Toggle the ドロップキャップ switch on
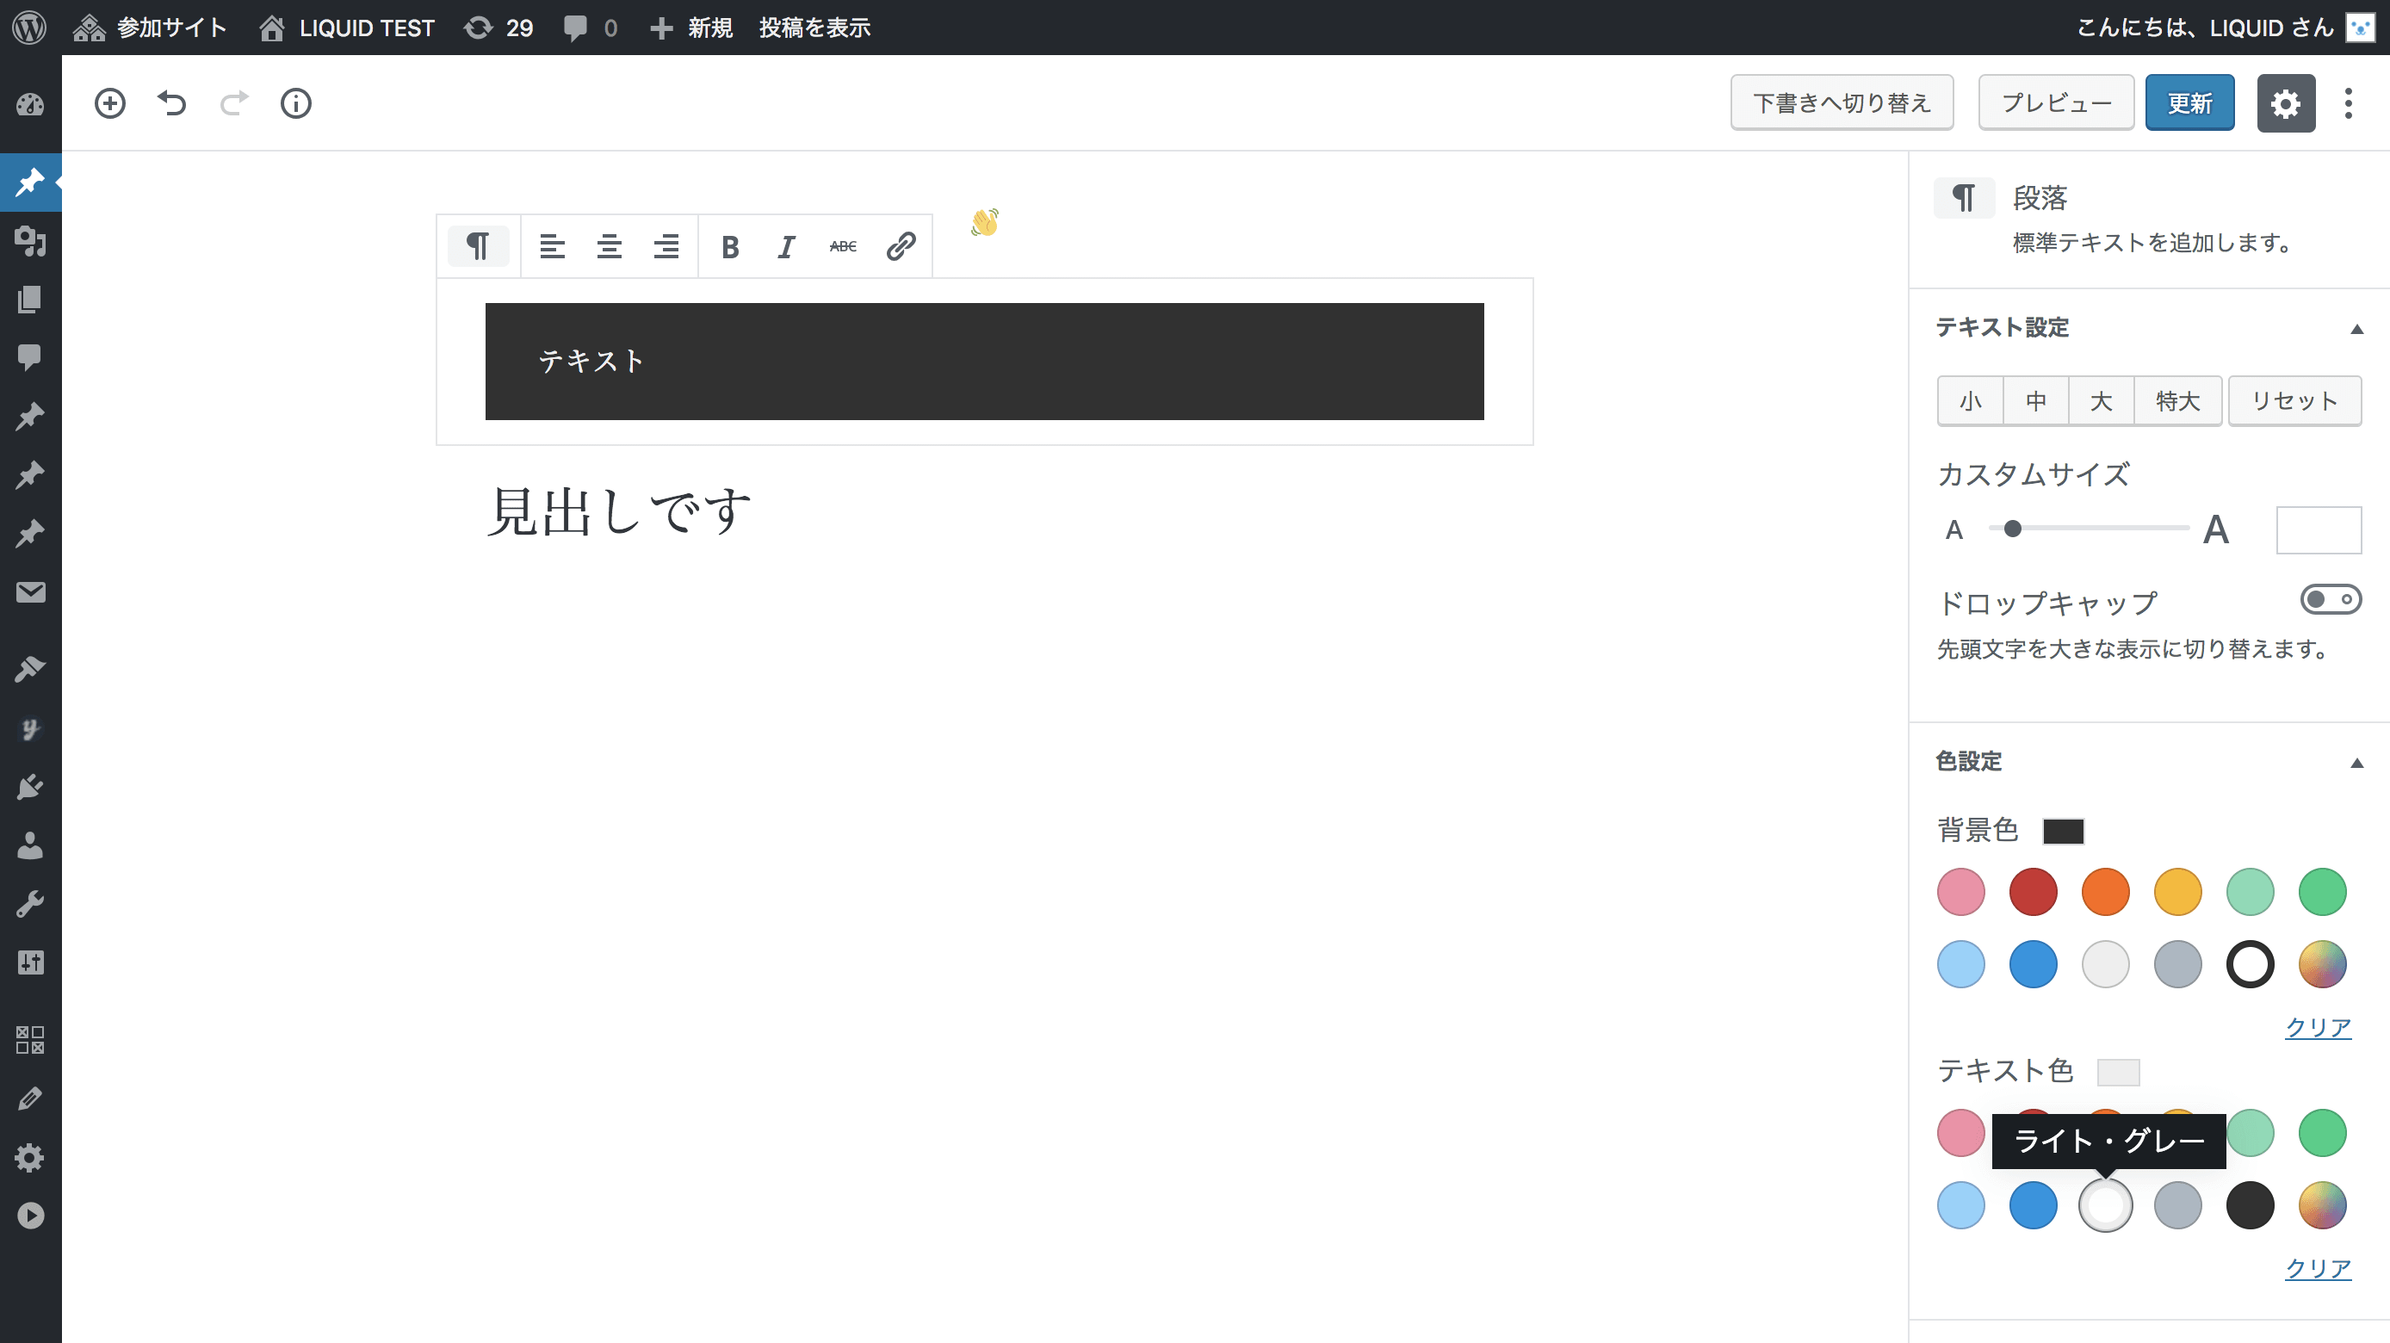2390x1343 pixels. pyautogui.click(x=2328, y=599)
